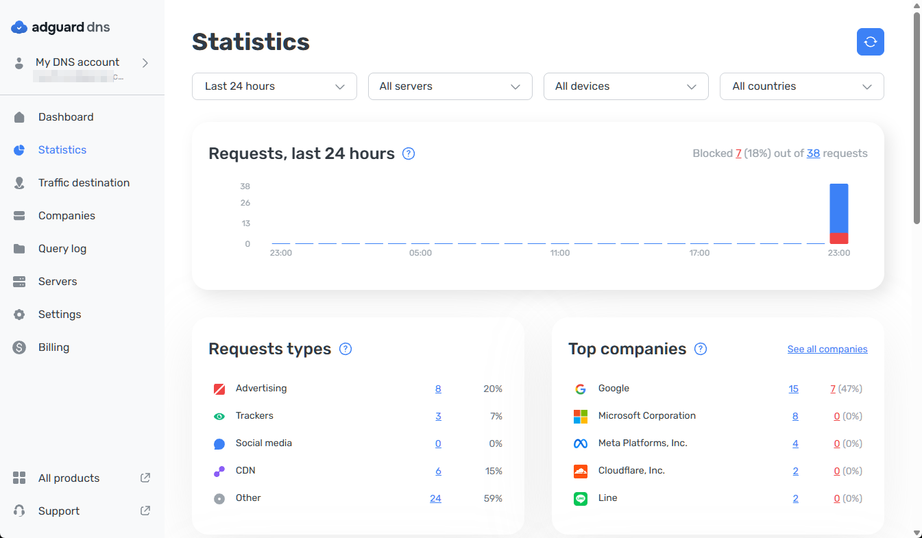Click the Meta Platforms logo icon
This screenshot has width=922, height=538.
581,443
